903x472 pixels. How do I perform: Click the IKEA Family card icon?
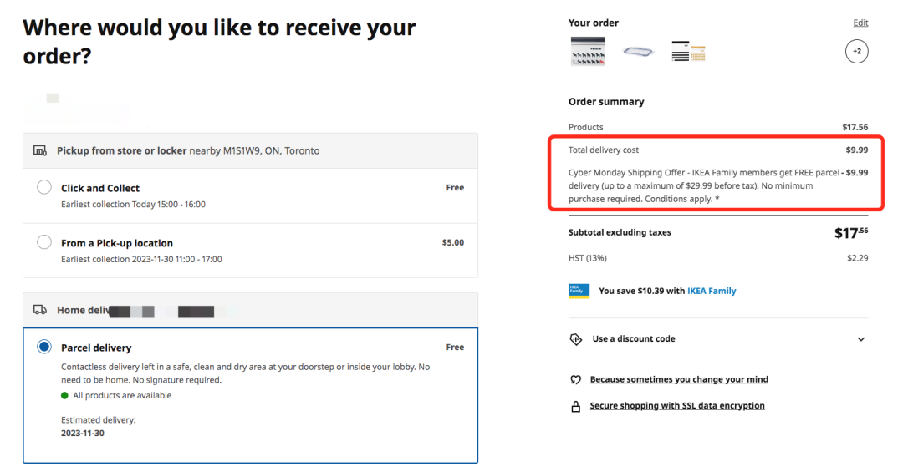[x=579, y=291]
